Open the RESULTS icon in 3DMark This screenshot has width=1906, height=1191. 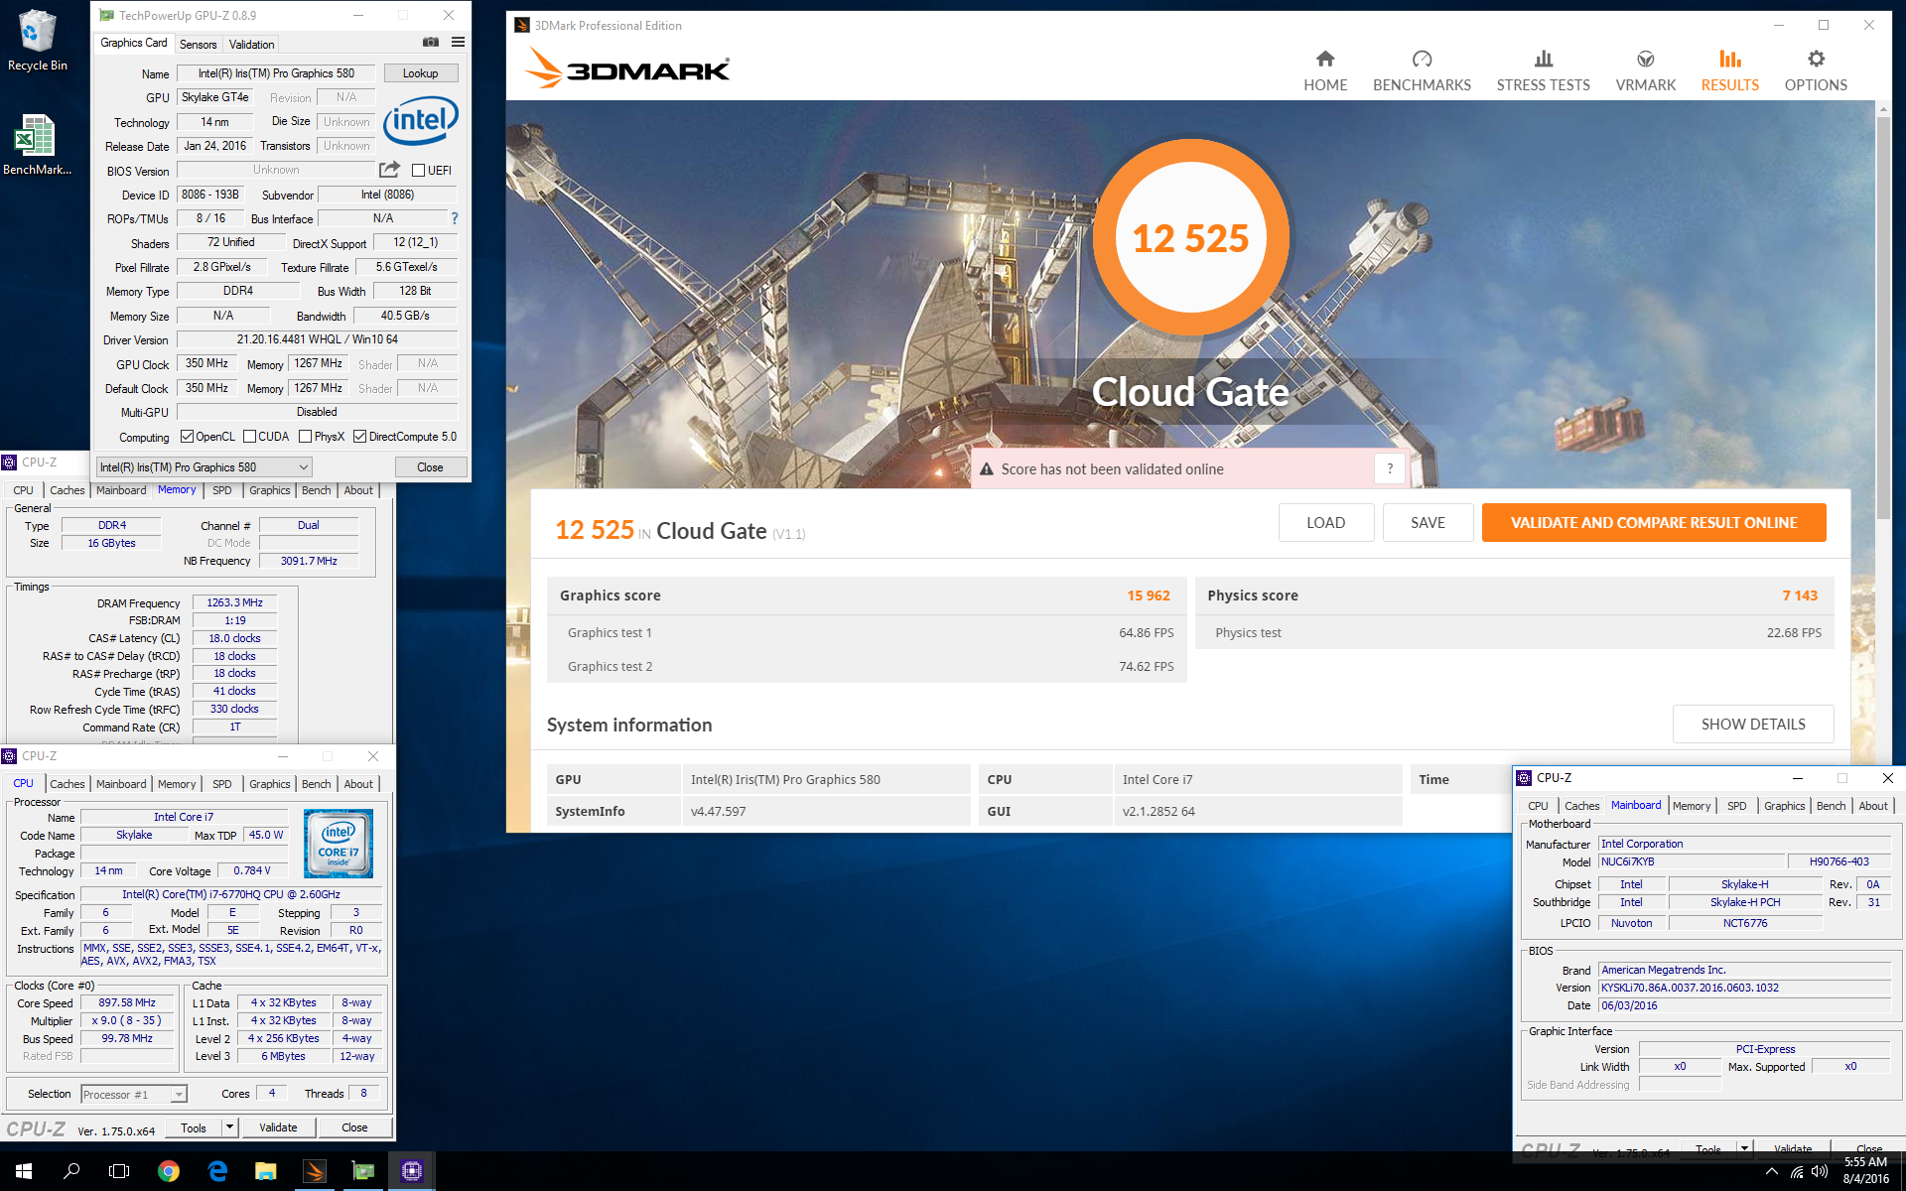click(1729, 59)
